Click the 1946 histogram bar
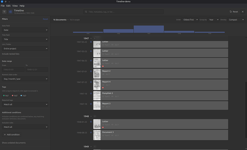This screenshot has height=150, width=247. point(118,31)
